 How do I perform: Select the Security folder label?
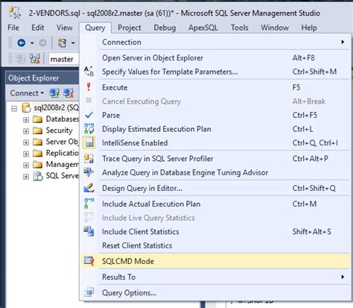[59, 131]
